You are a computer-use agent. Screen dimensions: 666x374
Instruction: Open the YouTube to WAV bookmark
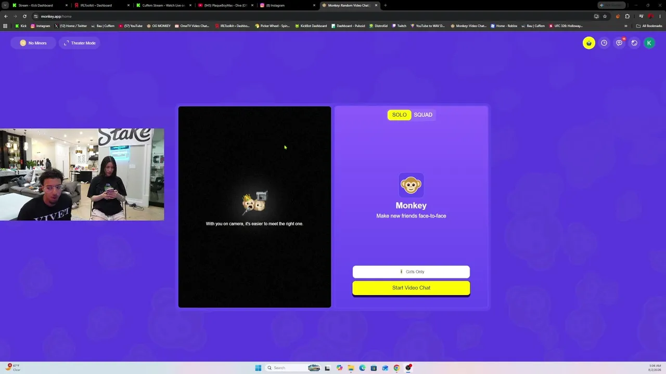(428, 26)
